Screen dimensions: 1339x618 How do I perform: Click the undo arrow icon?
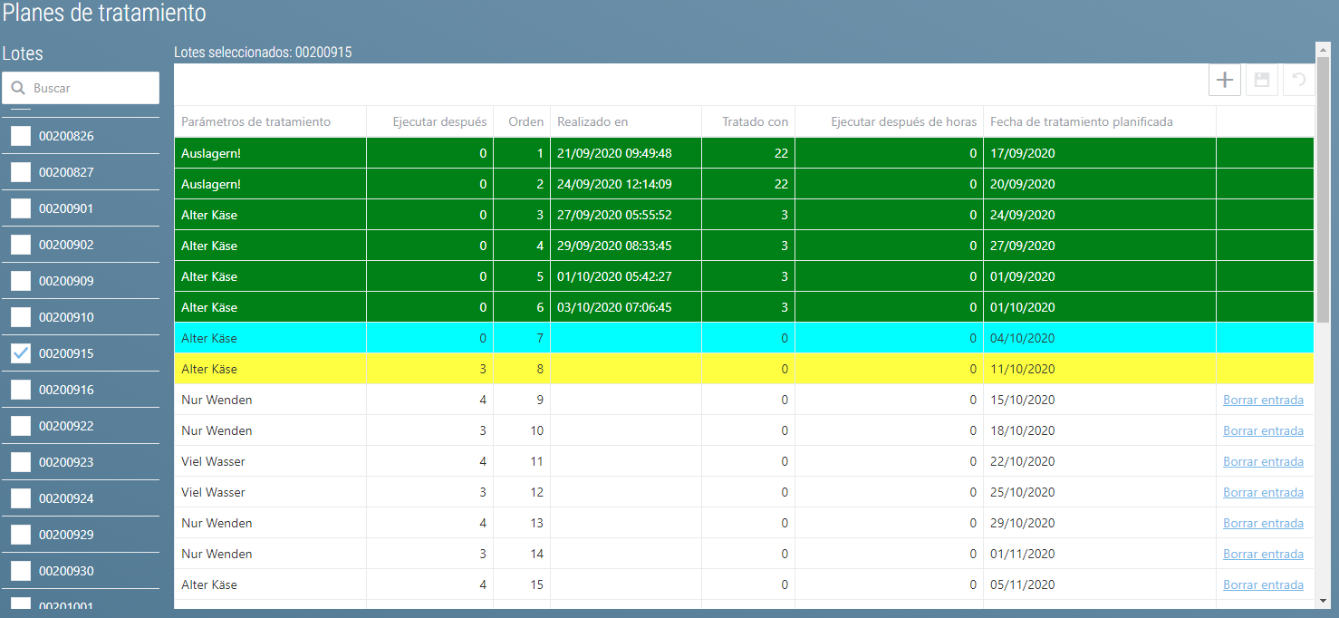[x=1298, y=81]
